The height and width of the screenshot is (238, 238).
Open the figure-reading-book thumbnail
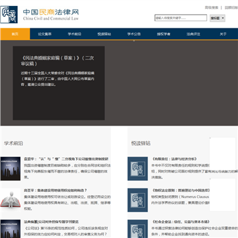coord(10,200)
